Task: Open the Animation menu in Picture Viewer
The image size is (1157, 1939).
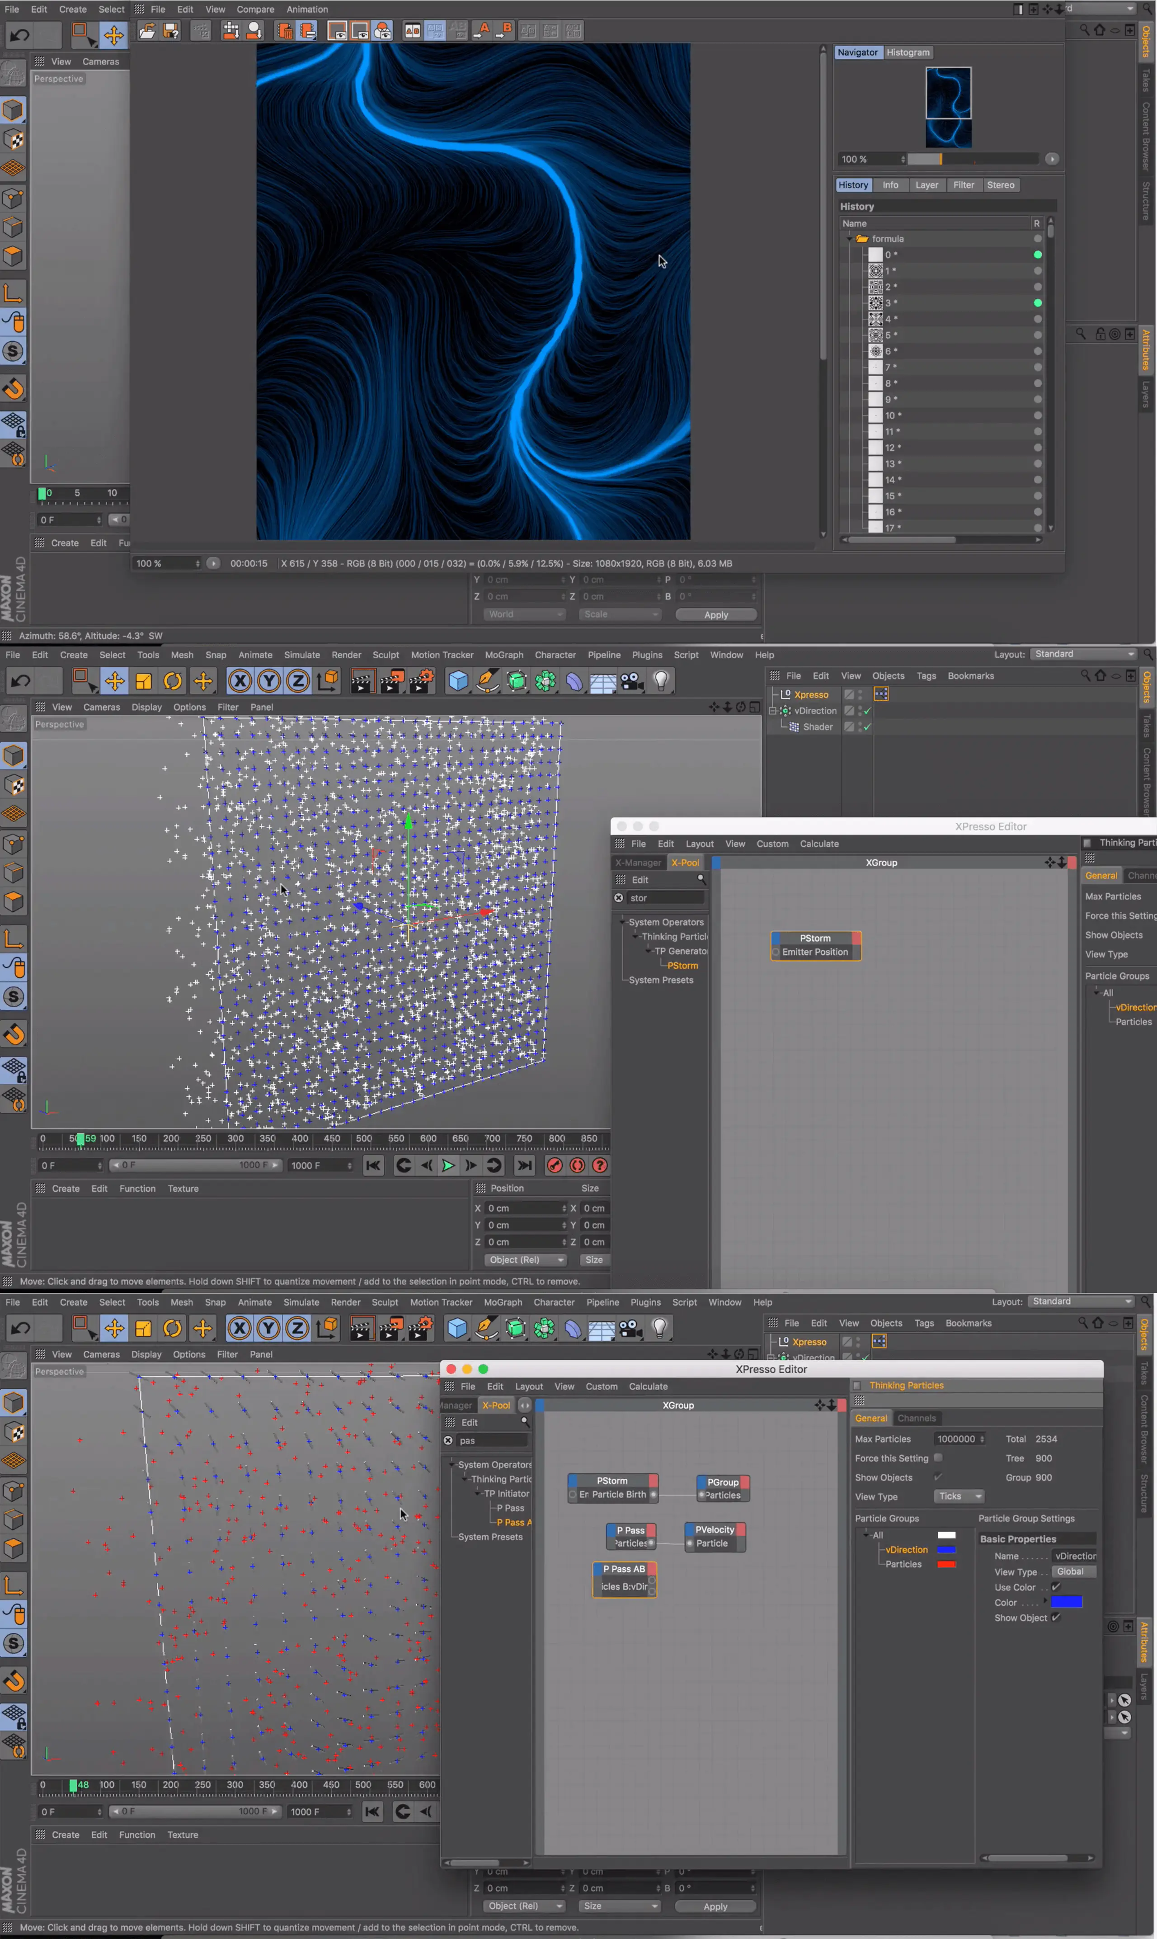Action: 307,9
